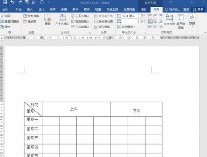Open the Review (审阅) tab

87,9
